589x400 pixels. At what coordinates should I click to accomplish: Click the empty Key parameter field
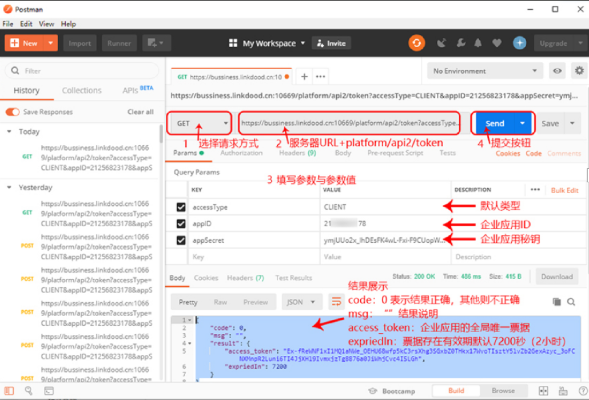click(253, 257)
